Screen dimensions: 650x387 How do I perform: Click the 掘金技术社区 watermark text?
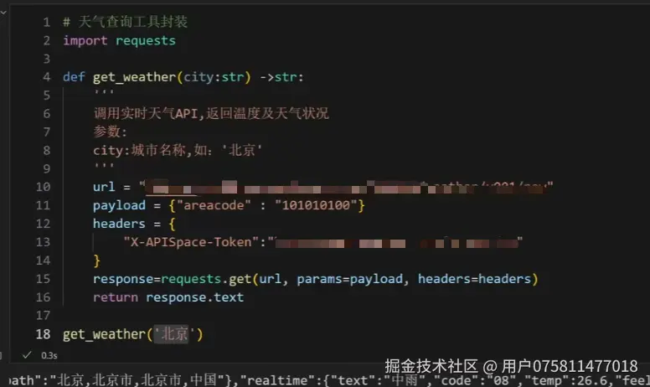431,366
